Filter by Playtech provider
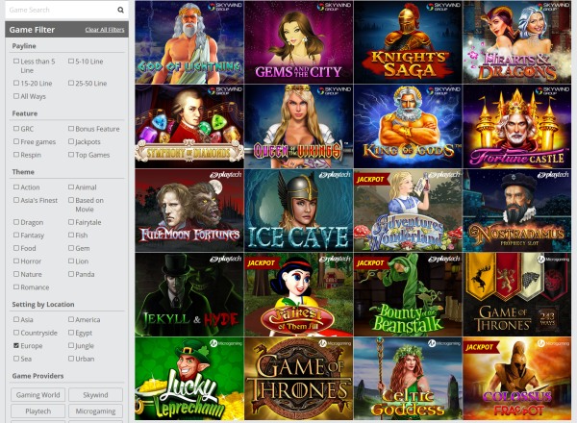The image size is (577, 423). [x=38, y=411]
